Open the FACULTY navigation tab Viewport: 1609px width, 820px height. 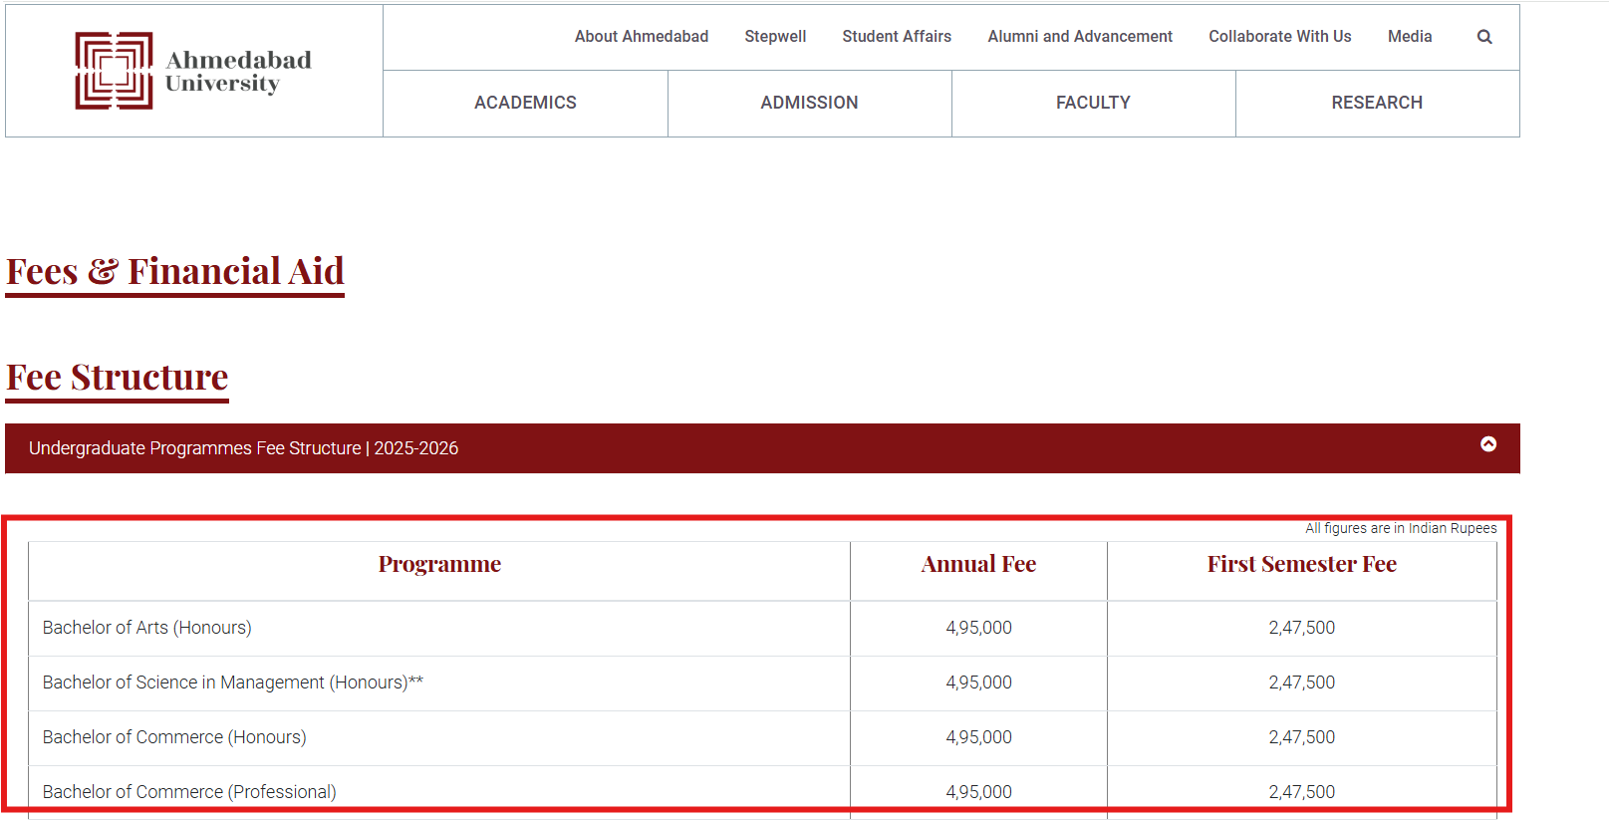[x=1093, y=103]
